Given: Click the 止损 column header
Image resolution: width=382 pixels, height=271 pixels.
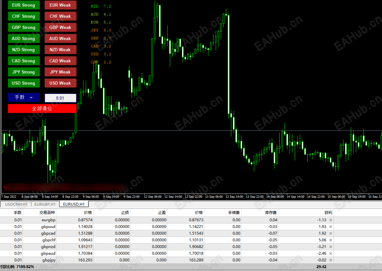Looking at the screenshot, I should click(112, 213).
